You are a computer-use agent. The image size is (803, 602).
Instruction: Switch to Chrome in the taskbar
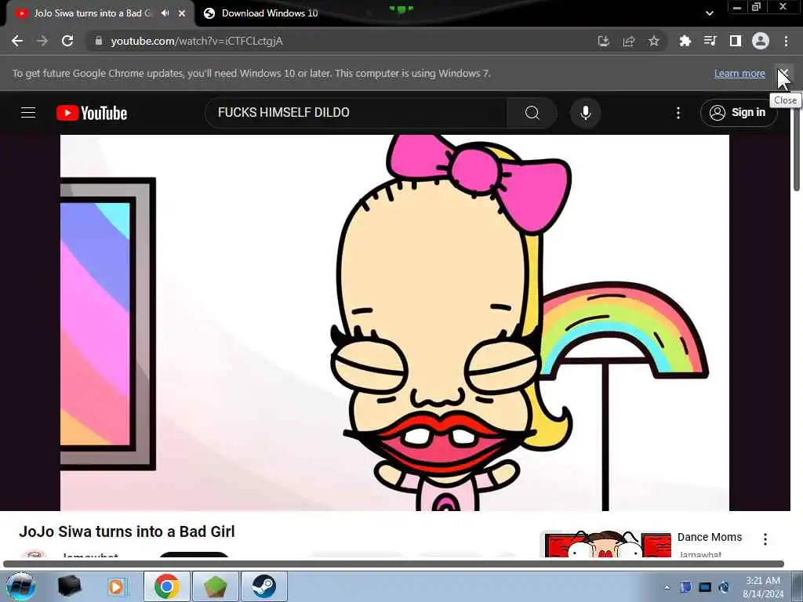coord(166,586)
